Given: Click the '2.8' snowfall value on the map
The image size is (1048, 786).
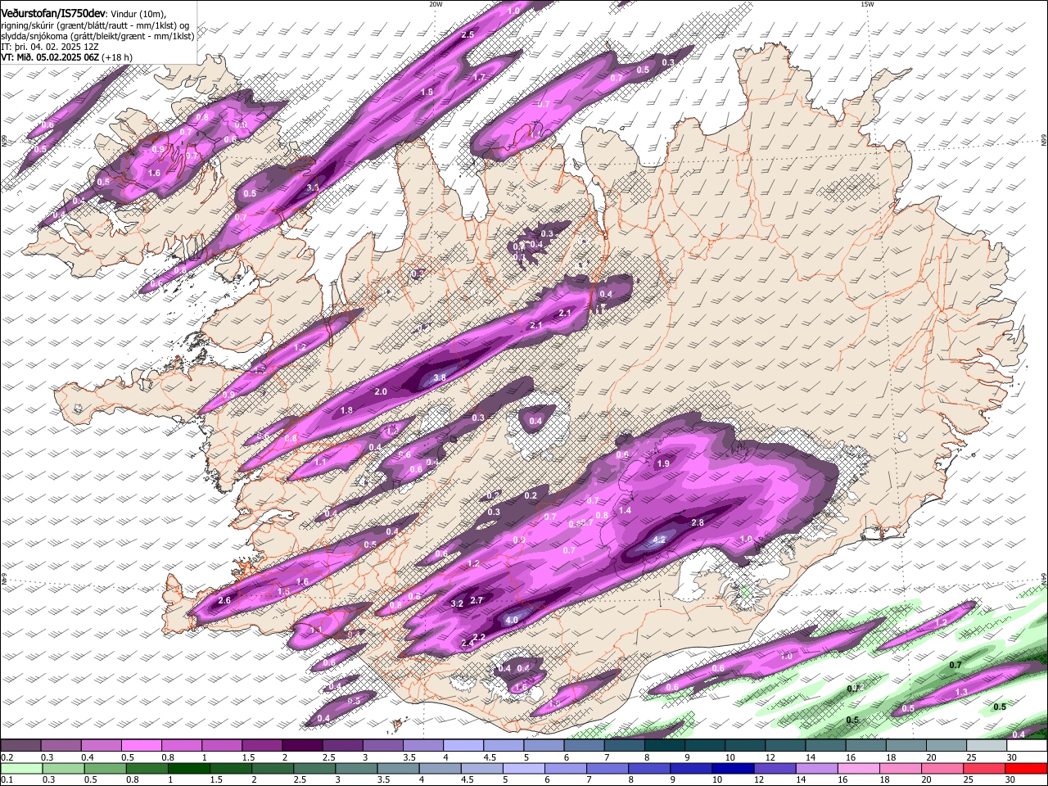Looking at the screenshot, I should pos(698,522).
